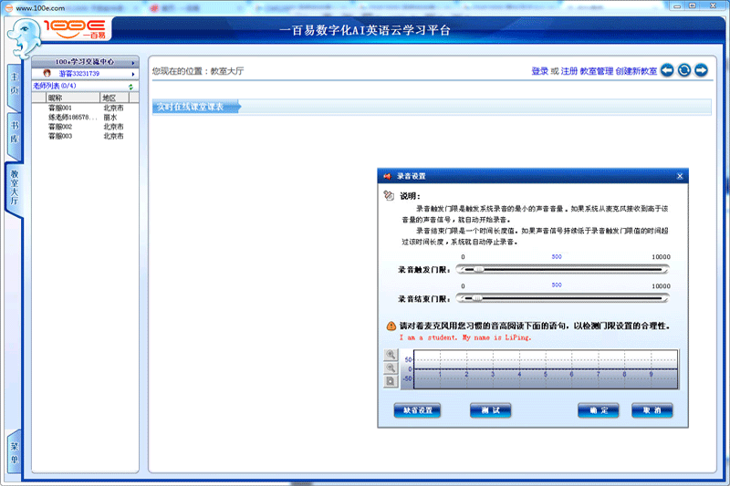Click the 丽水 region cell
Image resolution: width=730 pixels, height=486 pixels.
coord(109,118)
